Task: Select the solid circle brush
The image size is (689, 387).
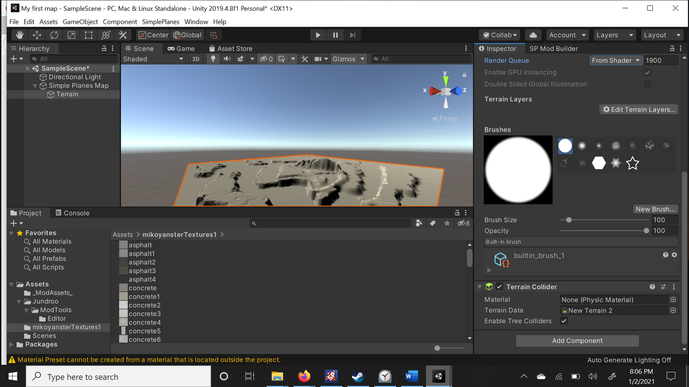Action: [x=565, y=146]
